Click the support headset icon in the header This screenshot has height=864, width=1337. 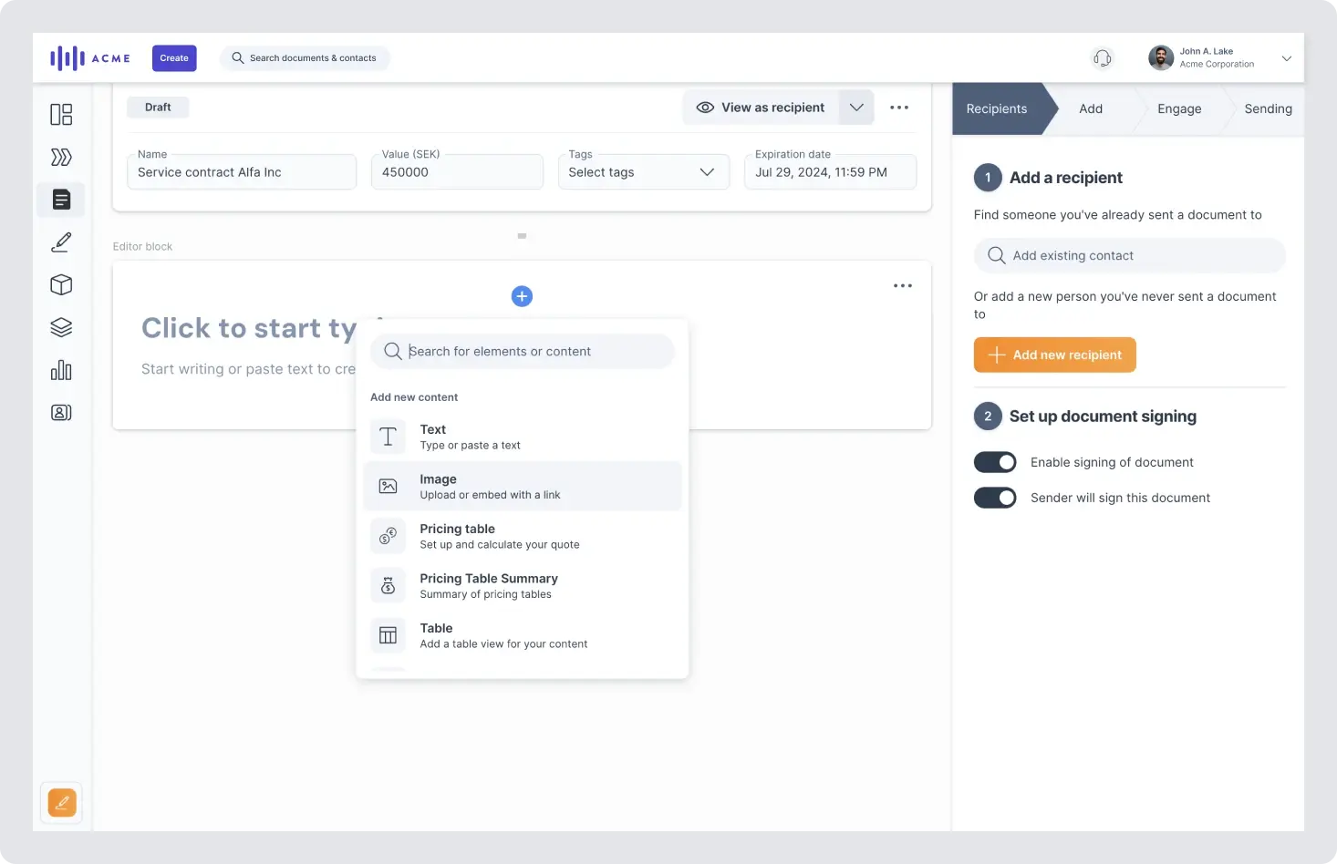(x=1102, y=57)
